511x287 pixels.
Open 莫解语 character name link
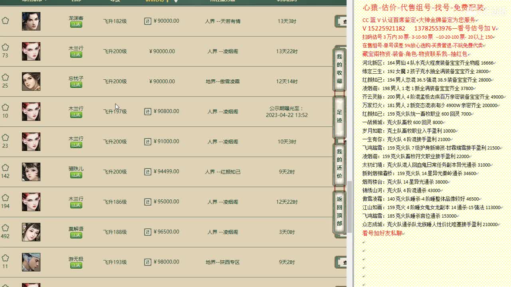pyautogui.click(x=76, y=229)
